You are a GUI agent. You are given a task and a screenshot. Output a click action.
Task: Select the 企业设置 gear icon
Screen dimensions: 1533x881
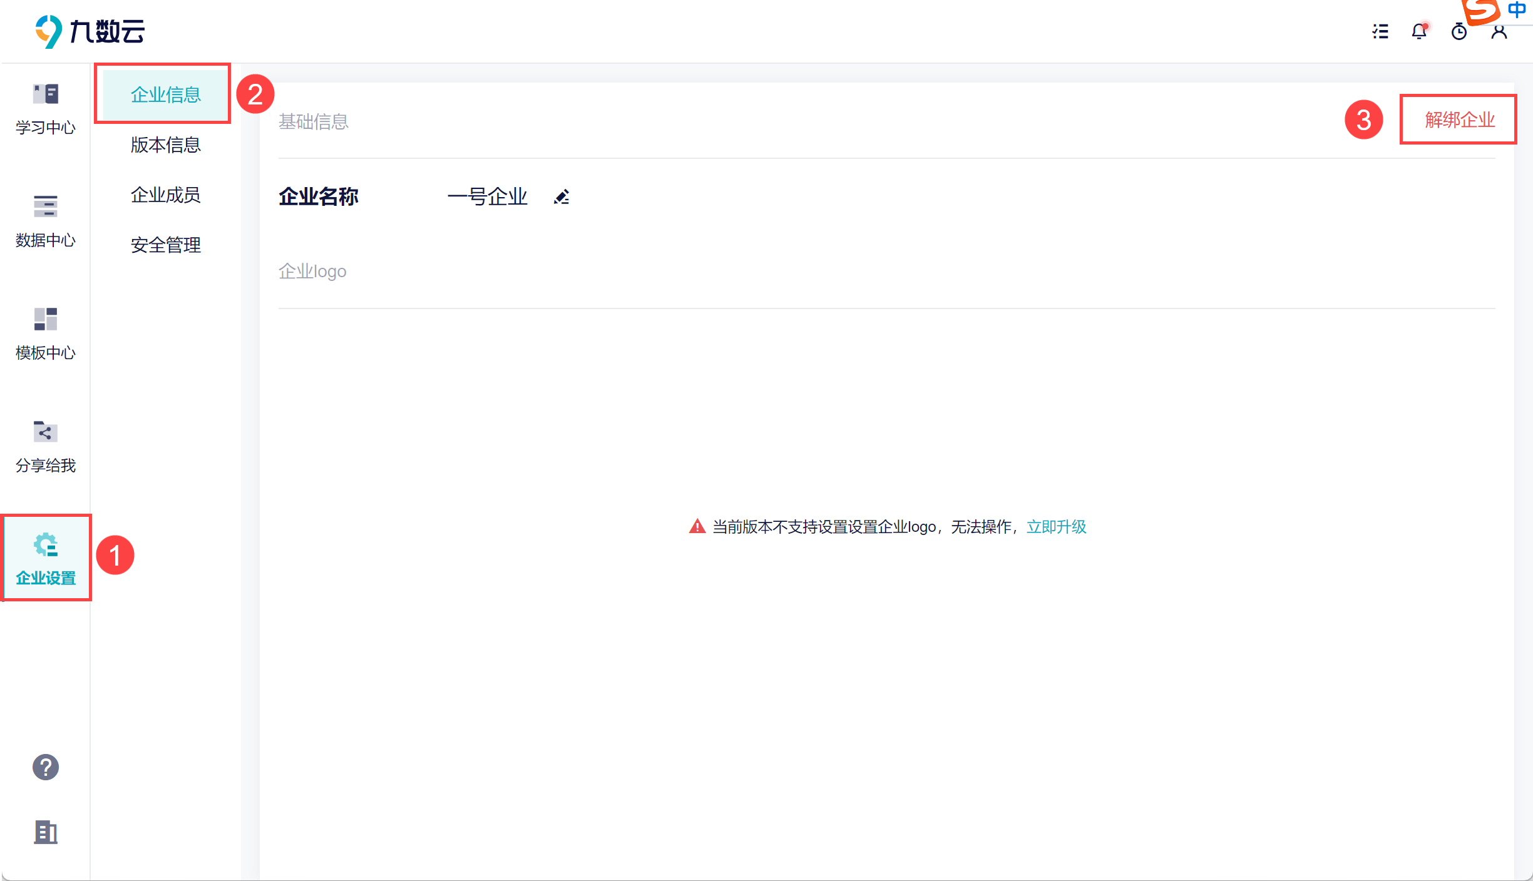[x=45, y=545]
